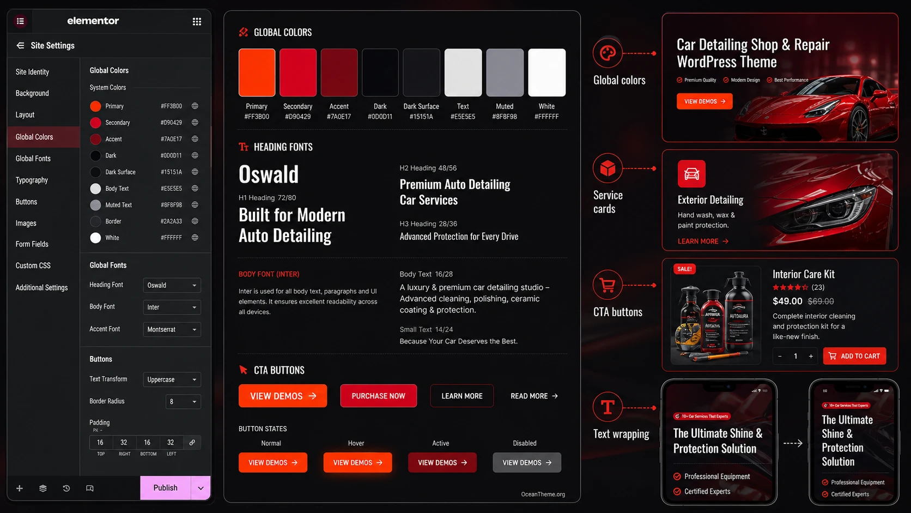Open the widgets grid icon in header
Screen dimensions: 911x513
coord(197,21)
